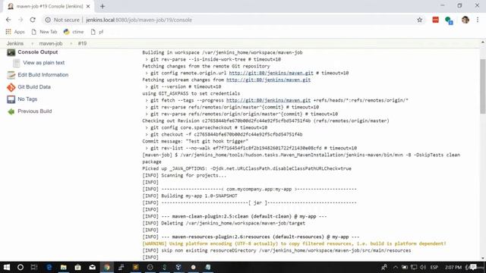This screenshot has height=273, width=486.
Task: Open the ctime bookmark
Action: (x=74, y=32)
